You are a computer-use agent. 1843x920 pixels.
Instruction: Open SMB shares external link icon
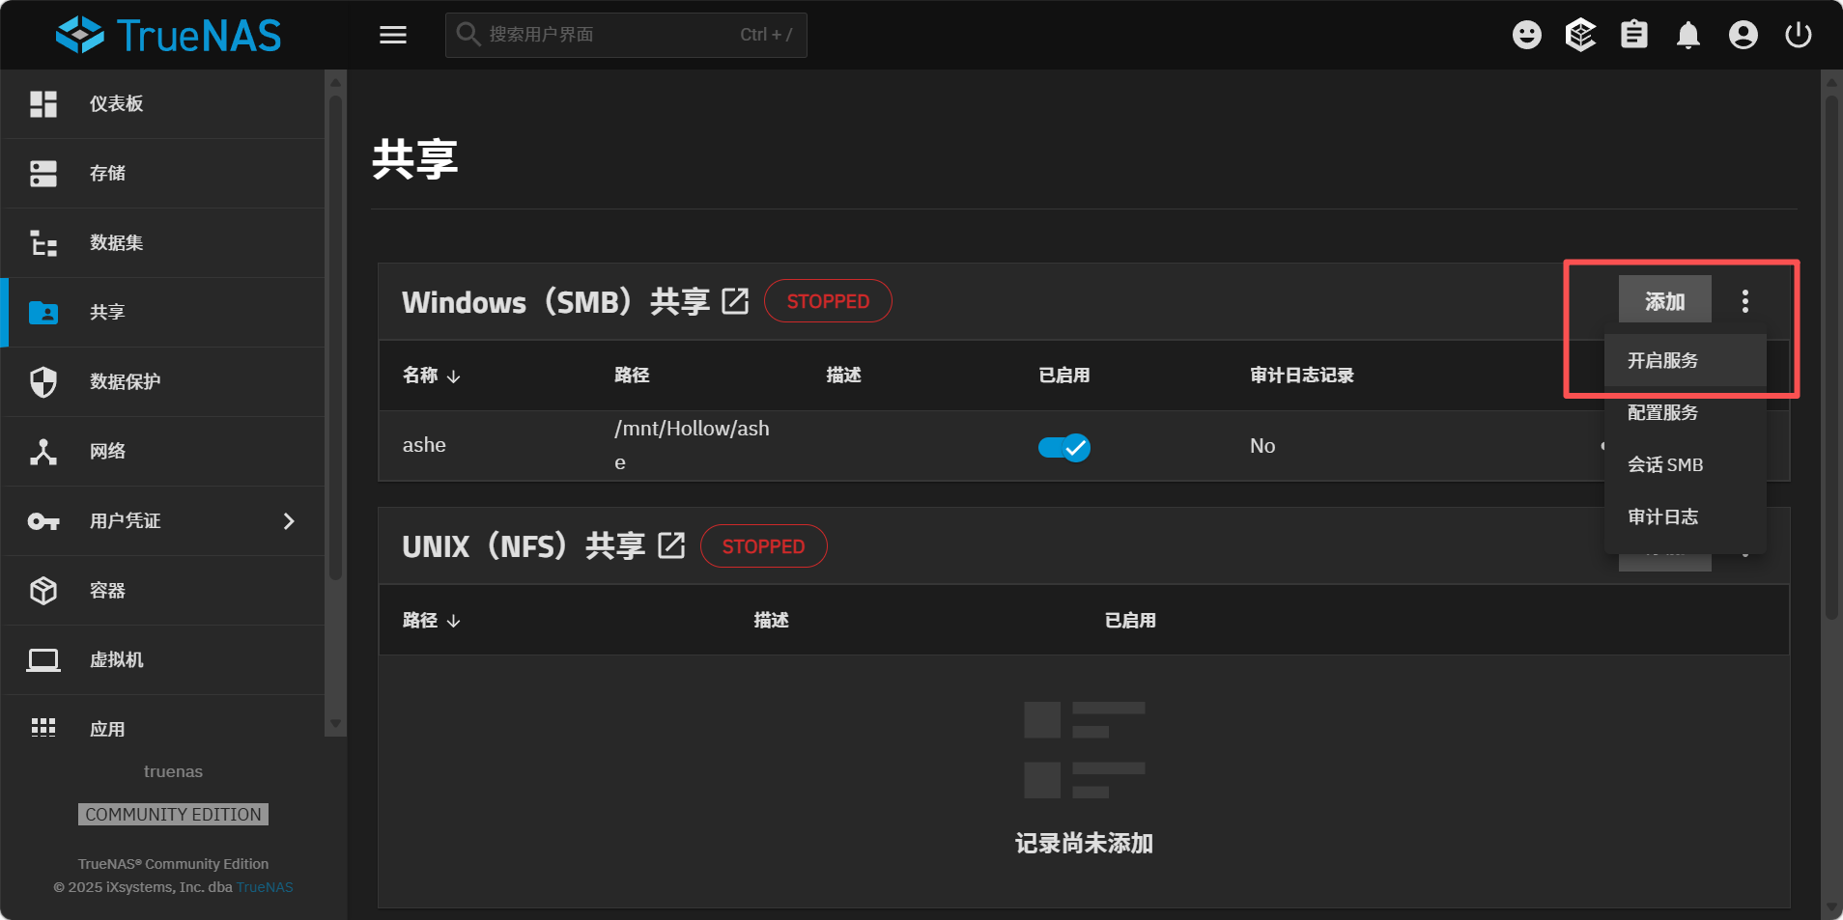click(735, 301)
